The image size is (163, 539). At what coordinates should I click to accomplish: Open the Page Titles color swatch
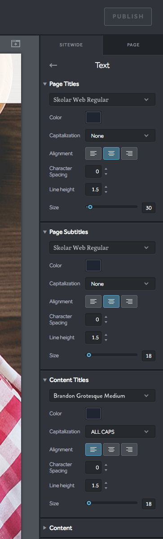coord(93,117)
